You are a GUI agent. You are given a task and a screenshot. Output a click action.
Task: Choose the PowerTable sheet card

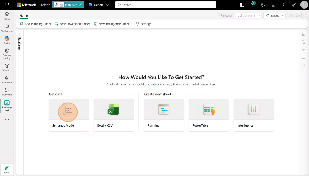click(209, 115)
